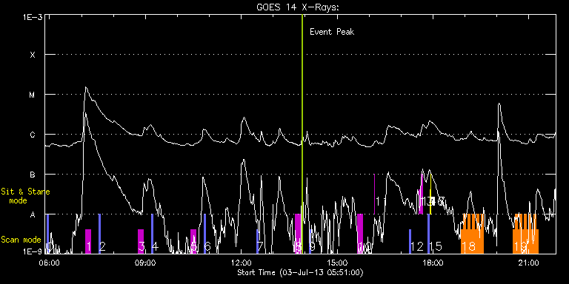The height and width of the screenshot is (284, 569).
Task: Select blue scan marker 4
Action: tap(152, 234)
